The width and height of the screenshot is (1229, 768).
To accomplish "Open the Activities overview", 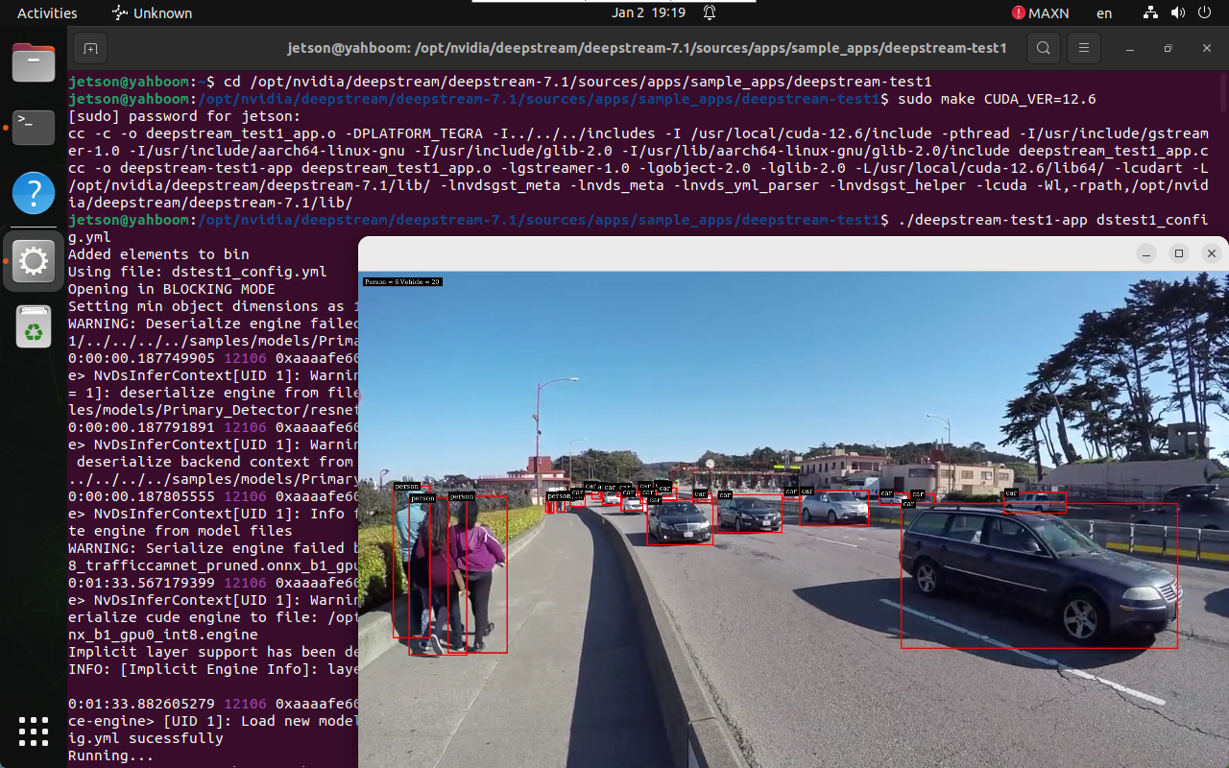I will point(46,12).
